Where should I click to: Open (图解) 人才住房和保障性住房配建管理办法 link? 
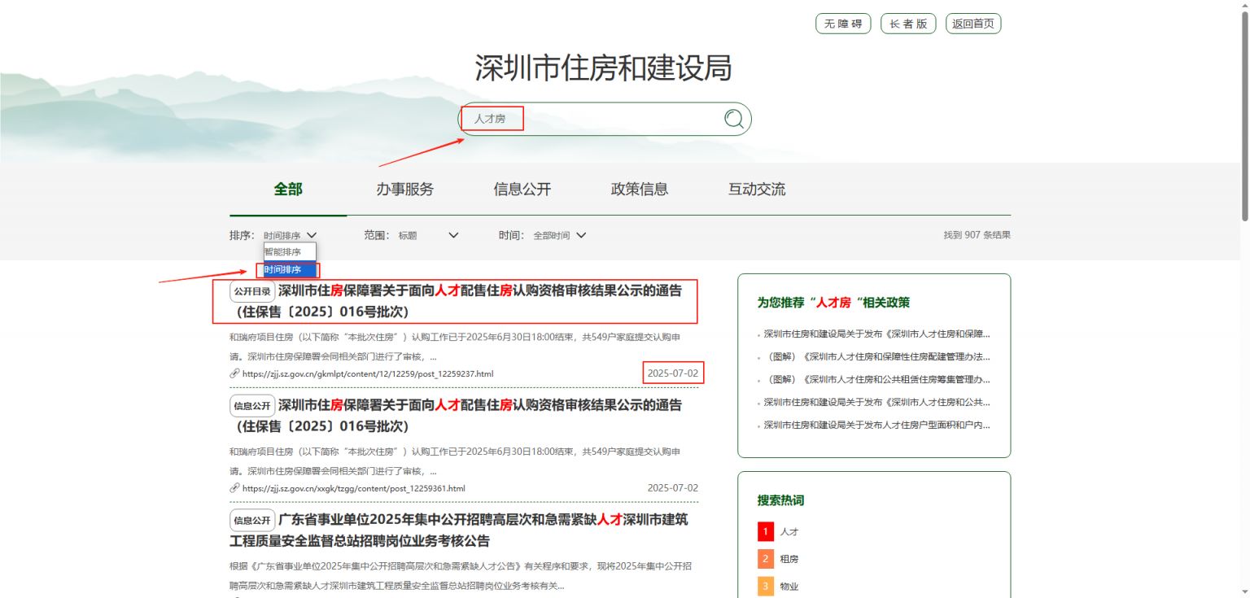click(x=877, y=356)
